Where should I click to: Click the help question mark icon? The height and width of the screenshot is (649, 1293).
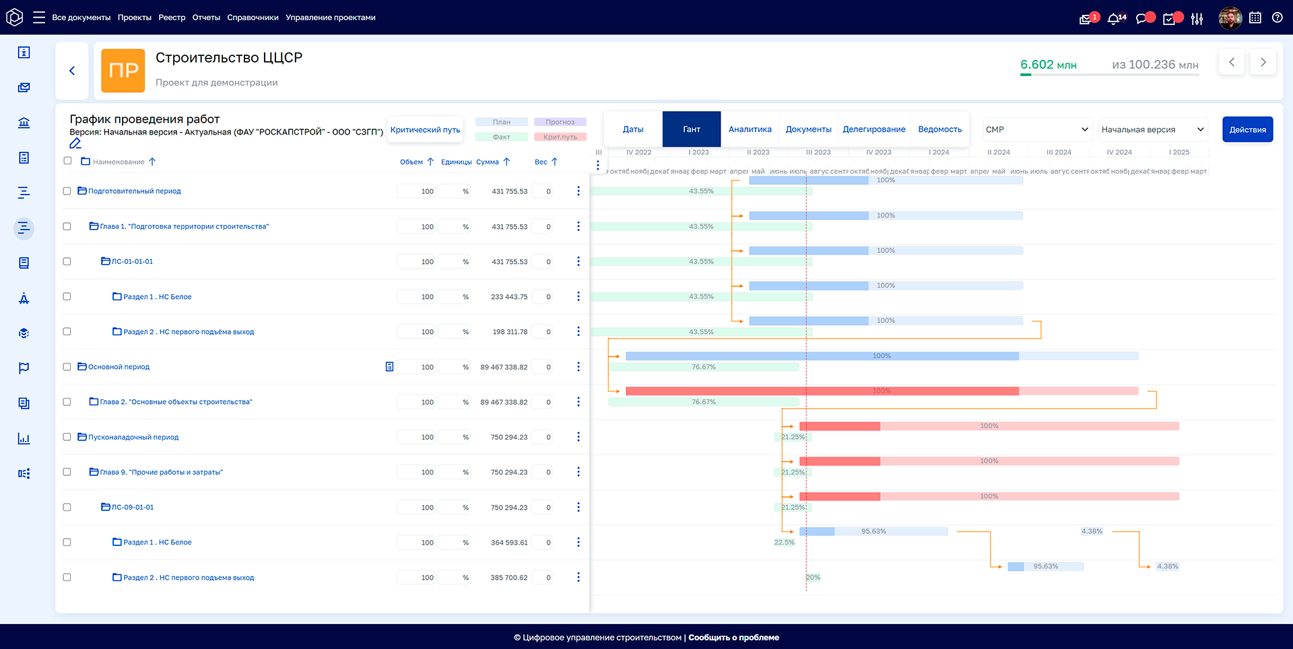point(1277,18)
